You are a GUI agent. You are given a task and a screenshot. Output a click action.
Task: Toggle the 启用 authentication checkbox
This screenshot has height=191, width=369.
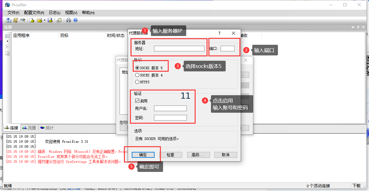137,101
